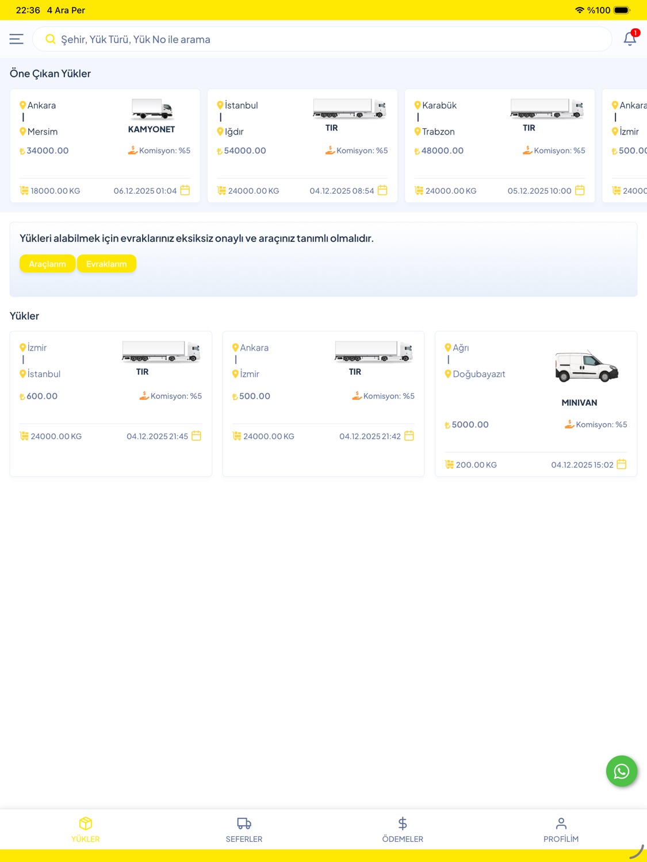
Task: Open Ankara to İzmir load in Yükler list
Action: [x=323, y=404]
